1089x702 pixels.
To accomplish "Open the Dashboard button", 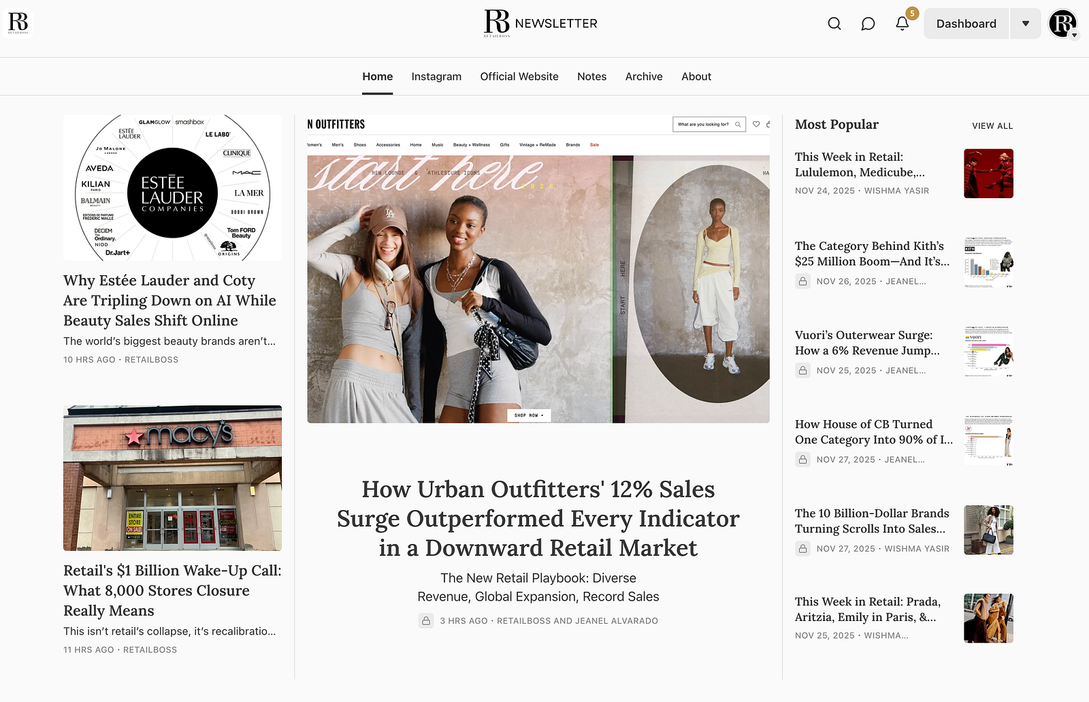I will 966,24.
